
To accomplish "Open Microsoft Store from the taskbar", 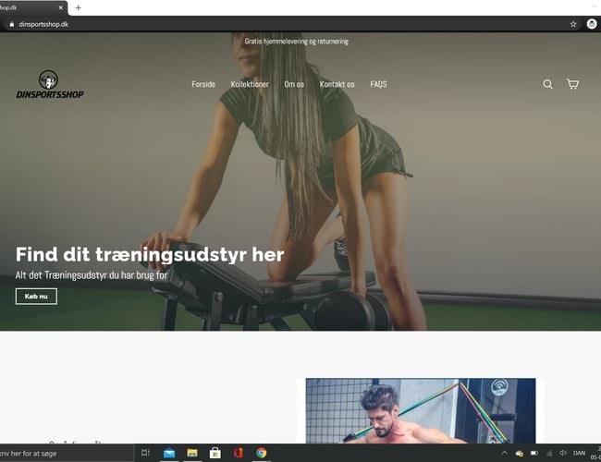I will pos(215,453).
